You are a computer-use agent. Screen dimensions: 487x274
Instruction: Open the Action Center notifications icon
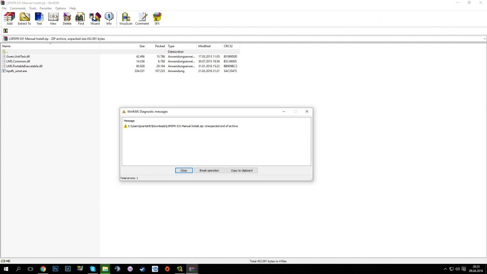coord(464,269)
